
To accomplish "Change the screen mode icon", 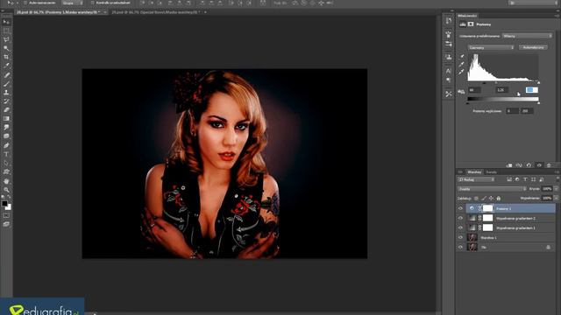I will tap(6, 224).
